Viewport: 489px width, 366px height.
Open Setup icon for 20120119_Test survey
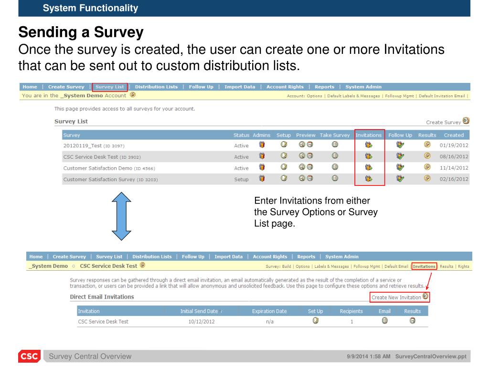tap(284, 144)
